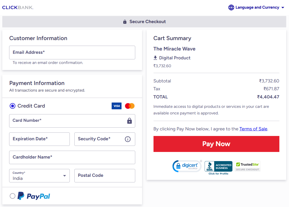Viewport: 289px width, 207px height.
Task: Open the Terms of Sale link
Action: pyautogui.click(x=253, y=129)
